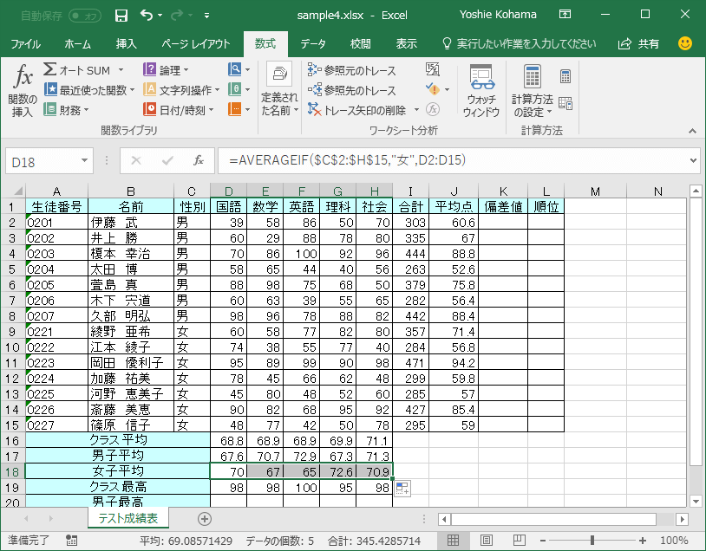Click Evaluate Formula icon

coord(433,109)
